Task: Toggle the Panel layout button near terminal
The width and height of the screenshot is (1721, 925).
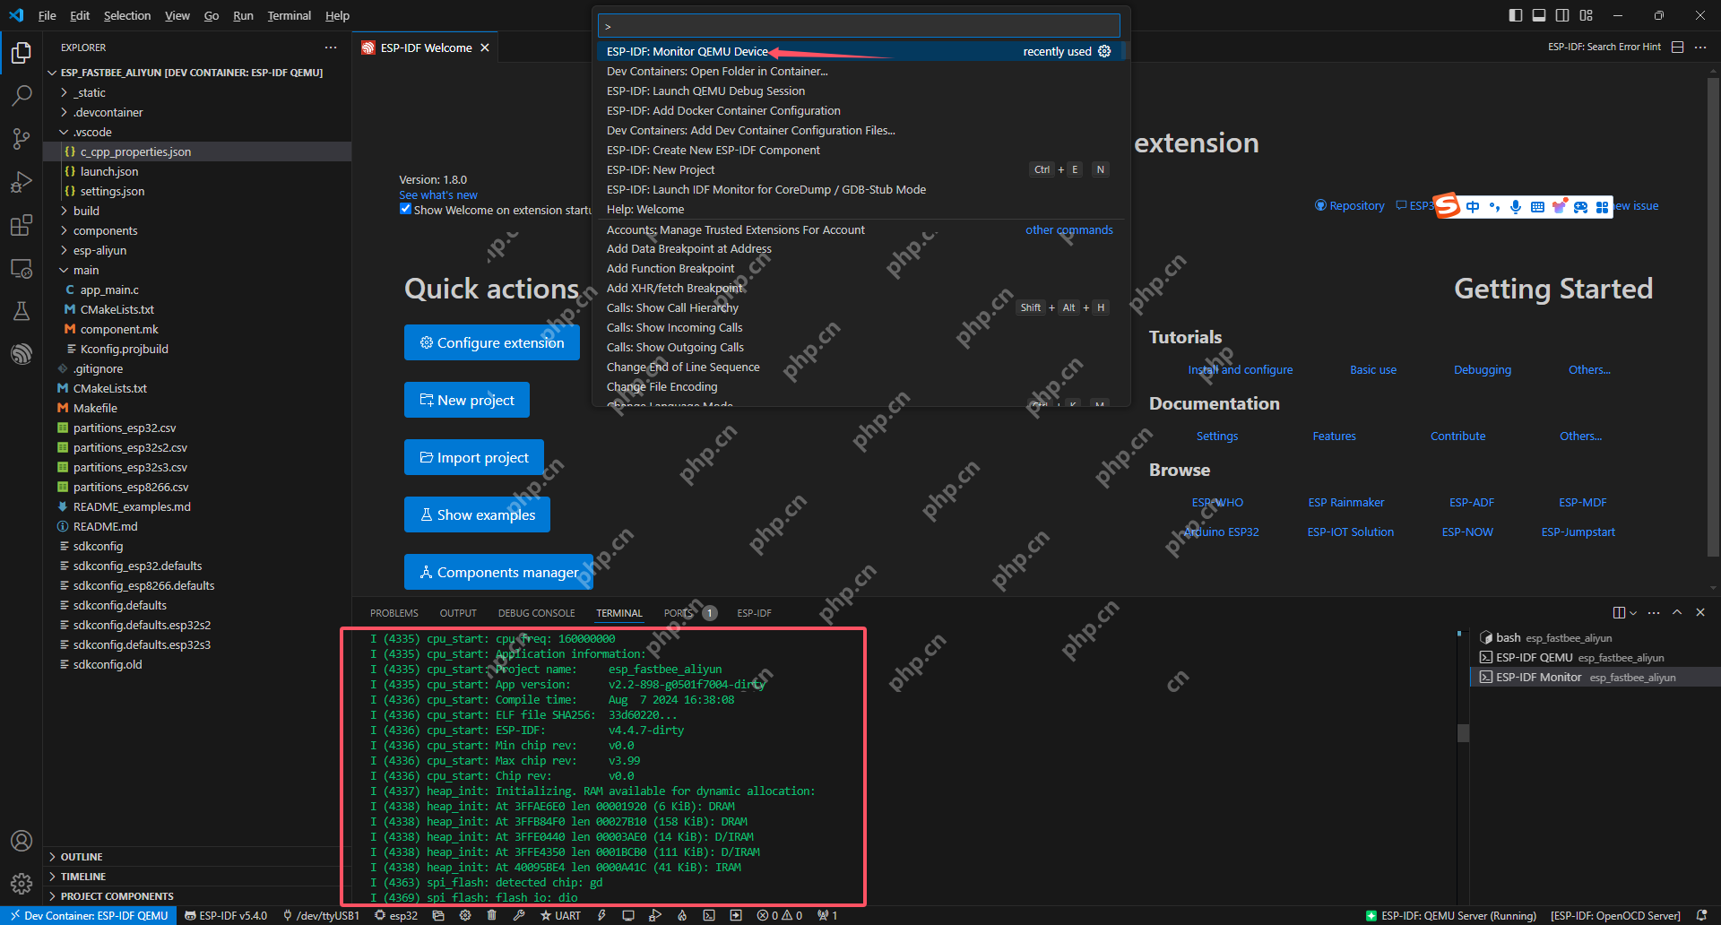Action: click(x=1540, y=15)
